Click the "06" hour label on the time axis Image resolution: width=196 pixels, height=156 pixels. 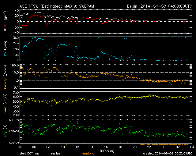[x=34, y=147]
